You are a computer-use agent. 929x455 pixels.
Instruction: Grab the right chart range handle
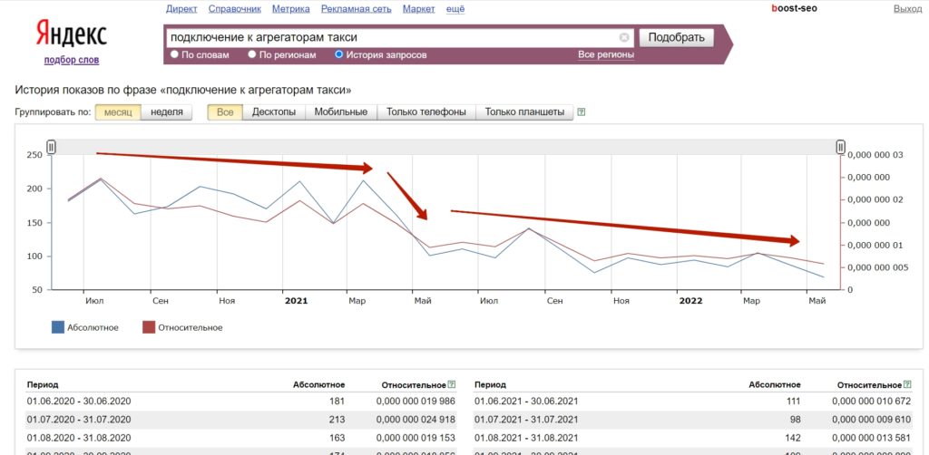(840, 147)
